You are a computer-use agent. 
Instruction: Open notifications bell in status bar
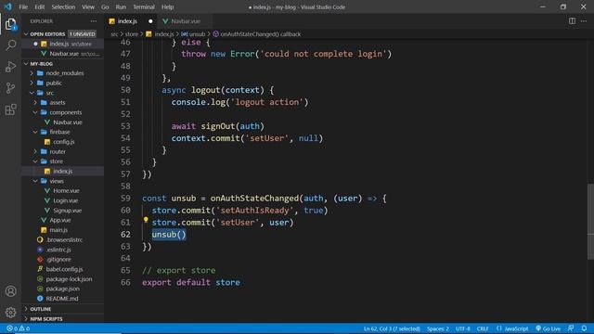pyautogui.click(x=584, y=328)
